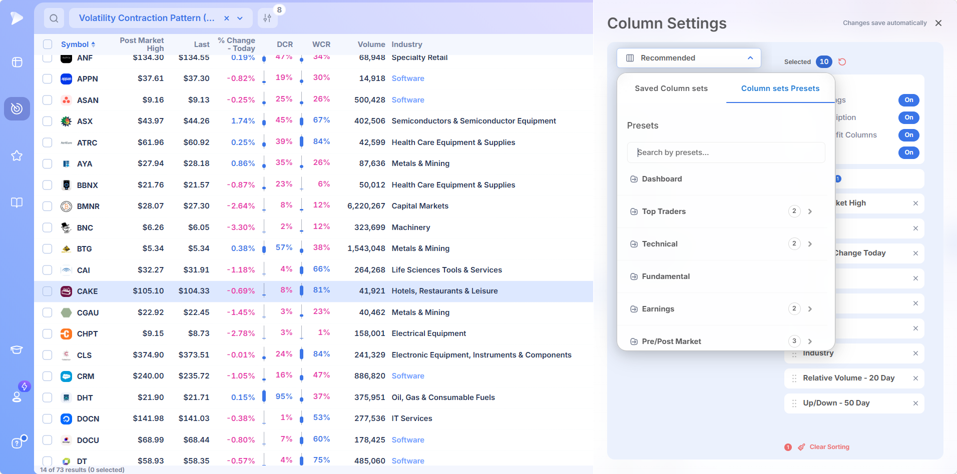This screenshot has height=474, width=957.
Task: Expand the Technical preset group
Action: point(810,244)
